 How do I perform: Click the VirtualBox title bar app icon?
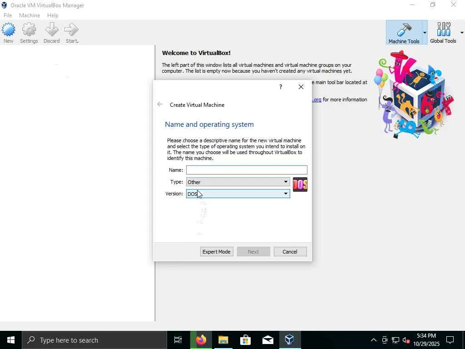tap(4, 5)
